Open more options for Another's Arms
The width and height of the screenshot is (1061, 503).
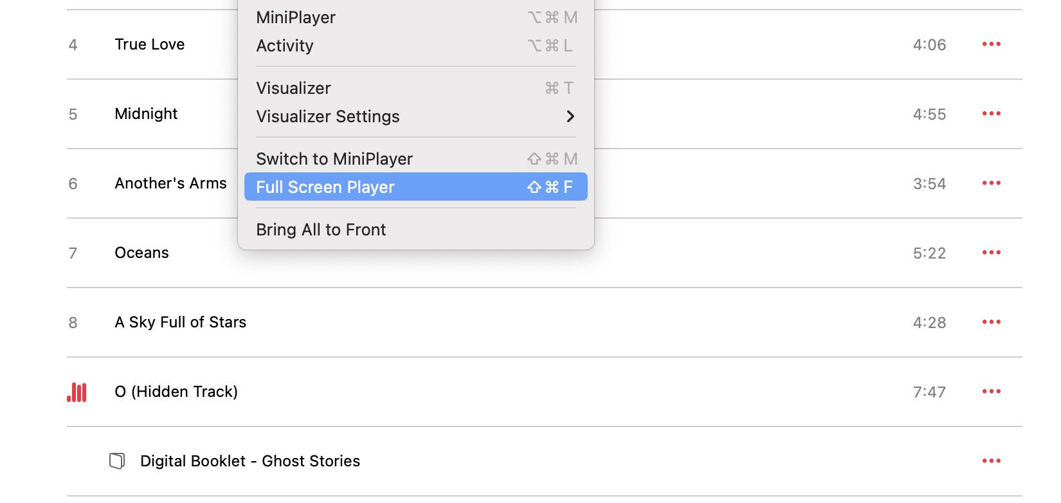991,183
